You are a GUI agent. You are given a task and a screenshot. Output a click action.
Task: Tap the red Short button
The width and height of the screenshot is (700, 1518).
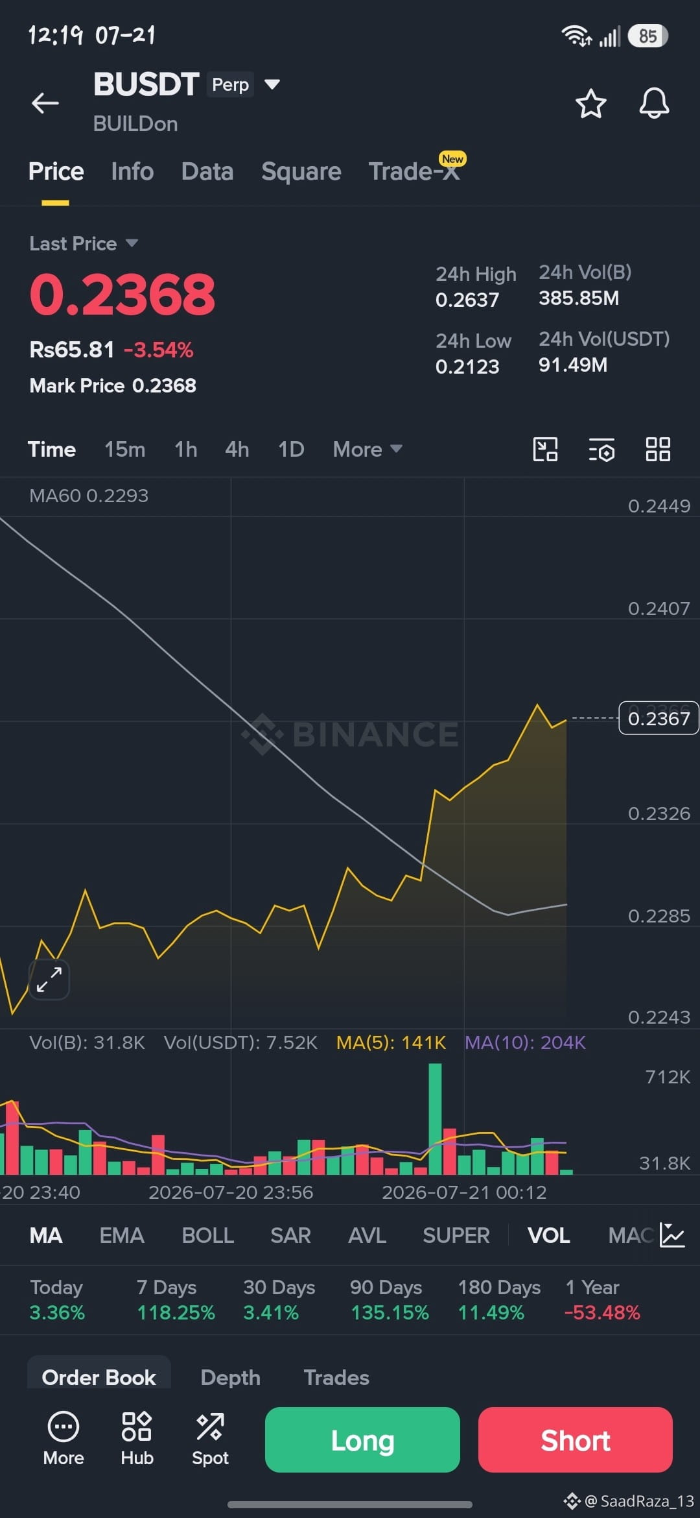coord(575,1440)
